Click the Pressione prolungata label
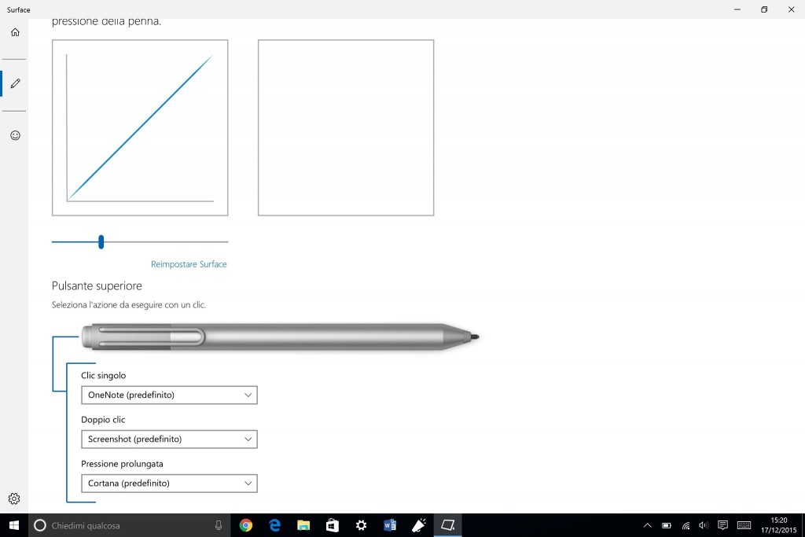 pos(122,464)
